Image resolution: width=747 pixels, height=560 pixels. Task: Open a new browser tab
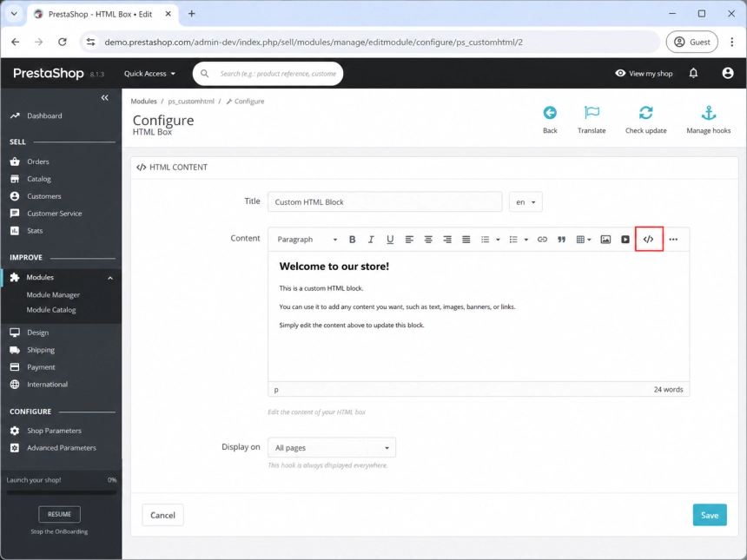coord(191,14)
